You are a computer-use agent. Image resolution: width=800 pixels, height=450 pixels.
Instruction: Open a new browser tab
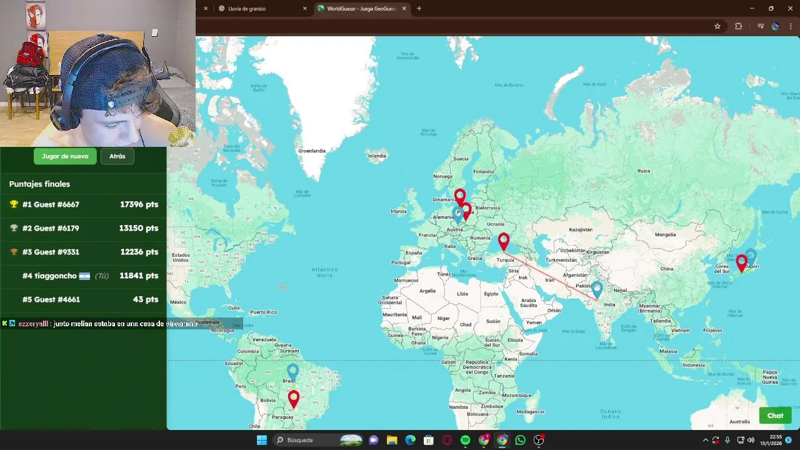coord(419,9)
